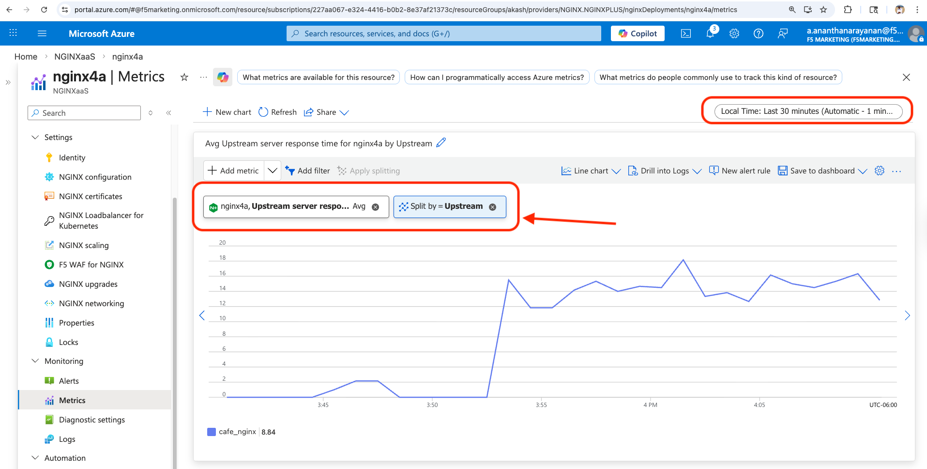Image resolution: width=927 pixels, height=469 pixels.
Task: Open Save to dashboard dropdown
Action: [822, 171]
